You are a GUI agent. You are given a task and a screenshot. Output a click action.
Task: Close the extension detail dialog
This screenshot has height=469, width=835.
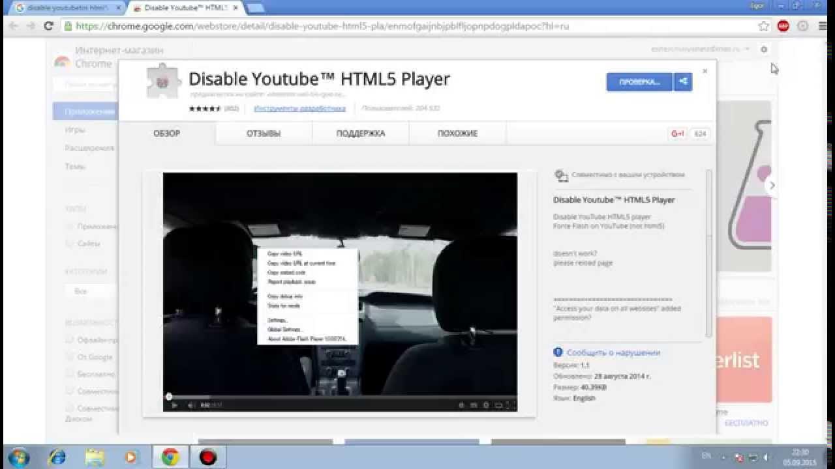coord(705,71)
